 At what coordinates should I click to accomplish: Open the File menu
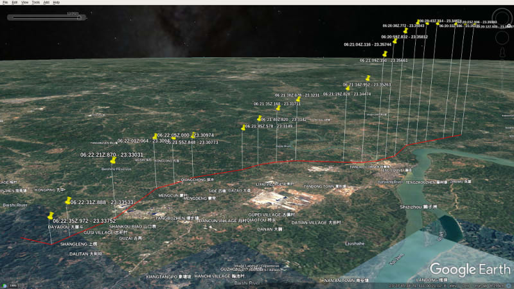click(x=5, y=3)
